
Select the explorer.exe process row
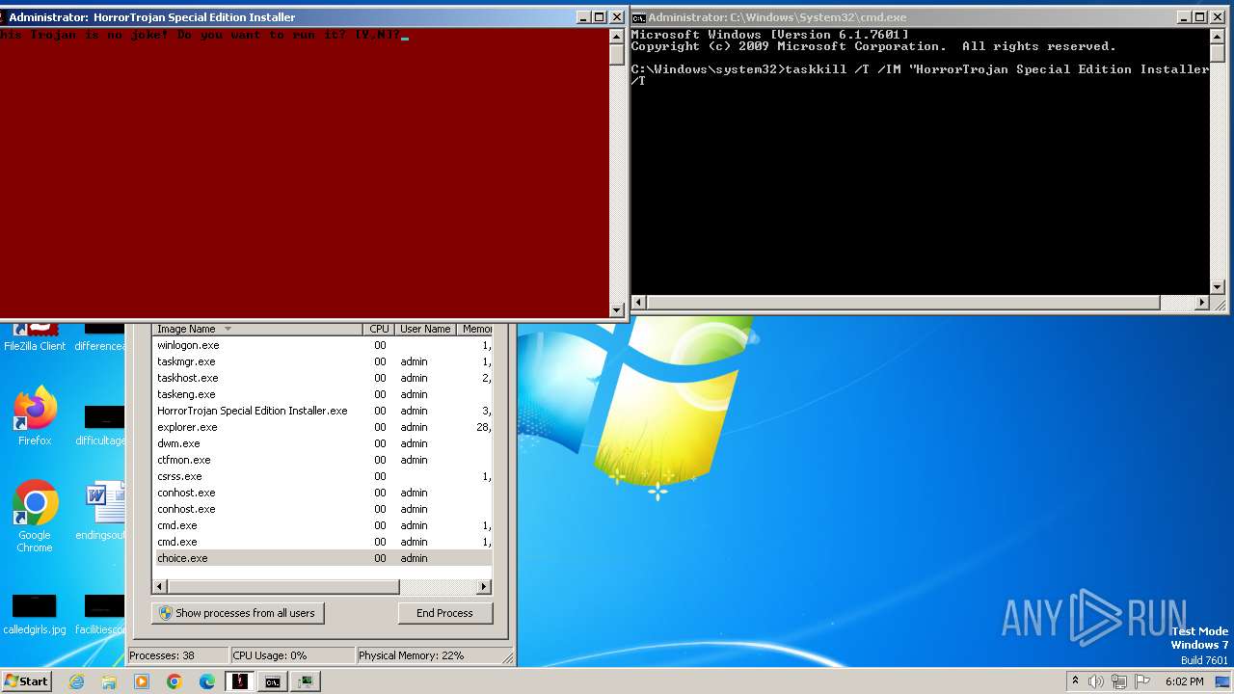[x=323, y=427]
